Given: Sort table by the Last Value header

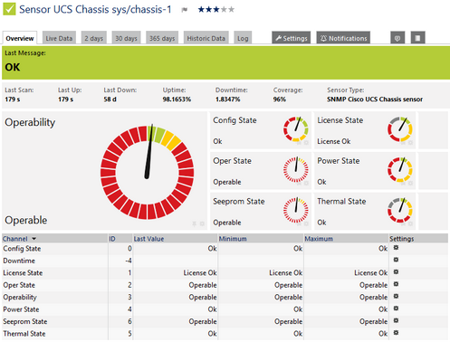Looking at the screenshot, I should pos(148,239).
